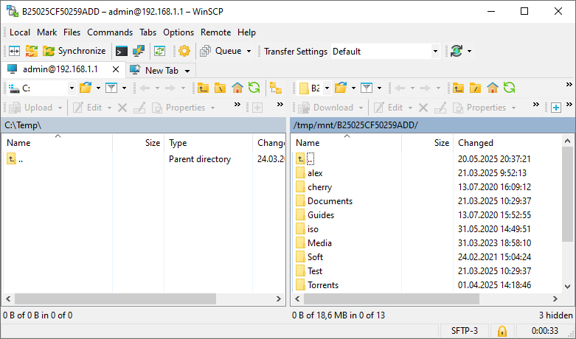Toggle the compare directories icon
This screenshot has height=339, width=576.
(14, 52)
